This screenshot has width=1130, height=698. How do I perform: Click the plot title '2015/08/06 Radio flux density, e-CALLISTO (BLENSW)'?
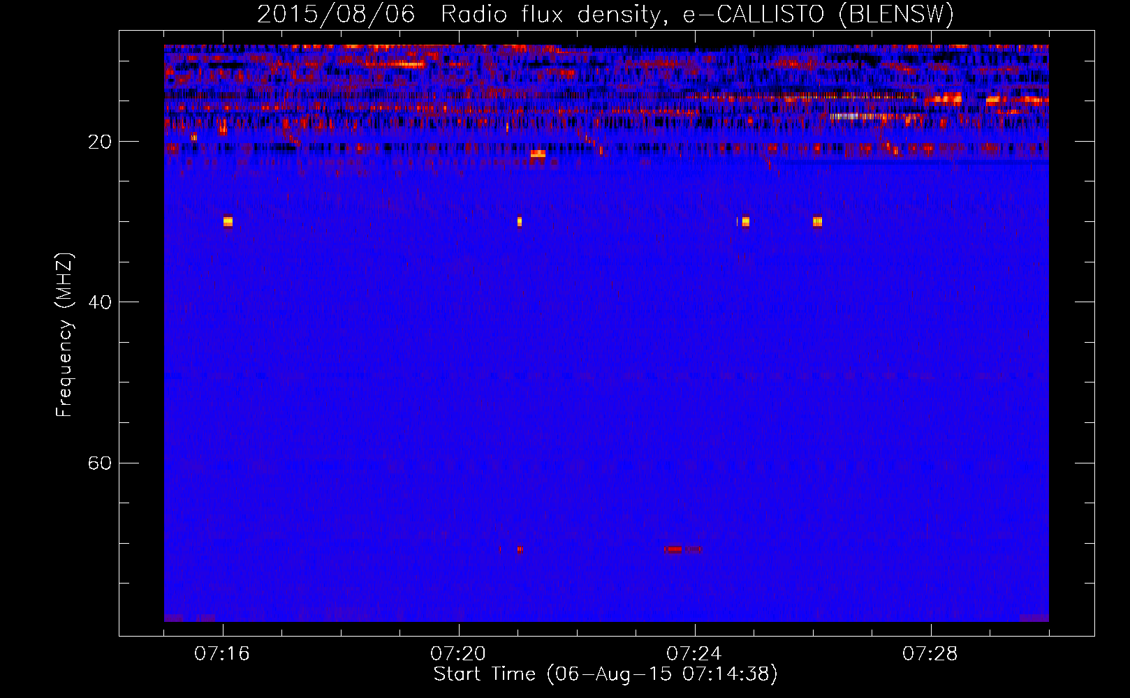click(606, 14)
